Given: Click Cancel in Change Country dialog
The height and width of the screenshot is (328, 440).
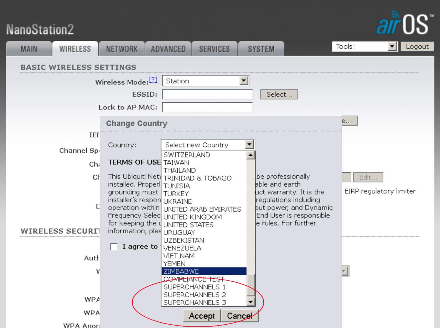Looking at the screenshot, I should coord(240,316).
